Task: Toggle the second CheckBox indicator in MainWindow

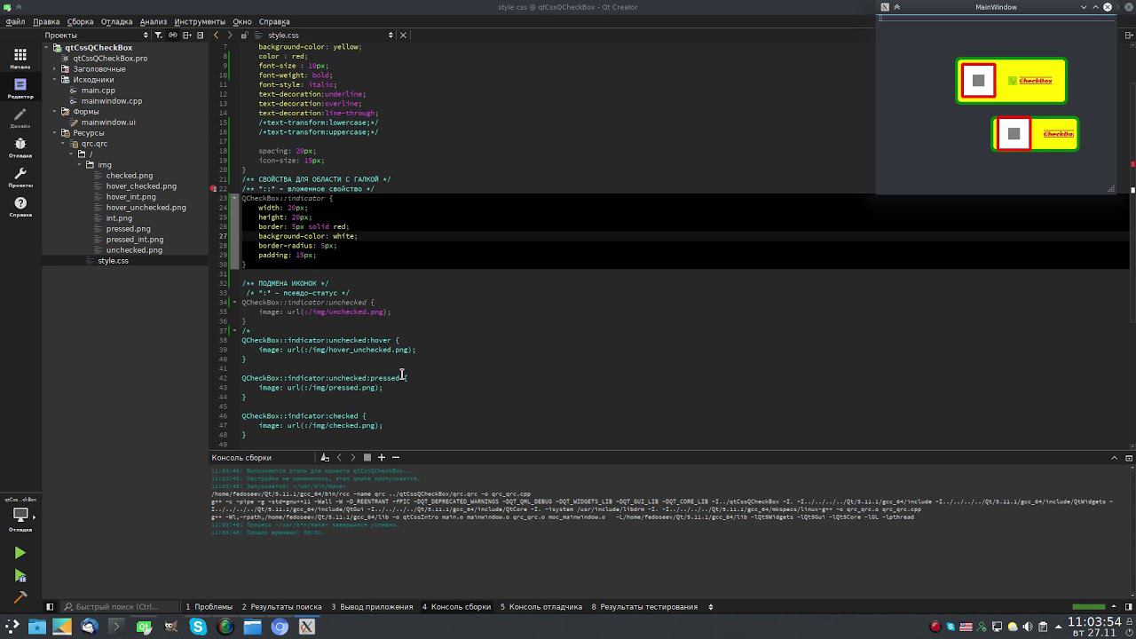Action: click(x=1014, y=134)
